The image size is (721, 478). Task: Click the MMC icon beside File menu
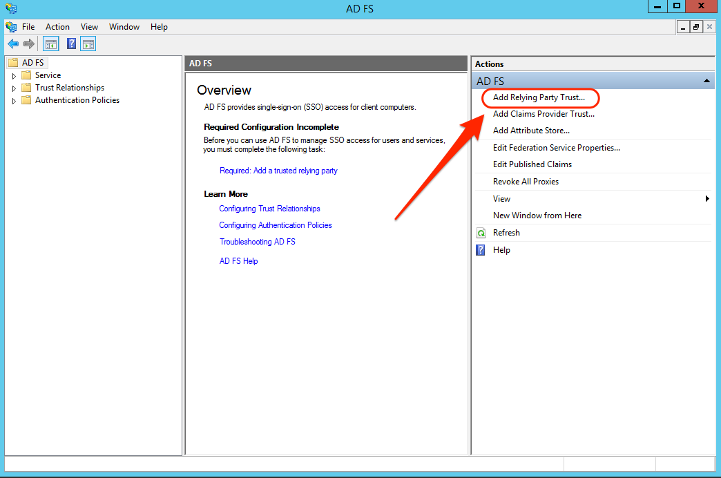click(11, 27)
